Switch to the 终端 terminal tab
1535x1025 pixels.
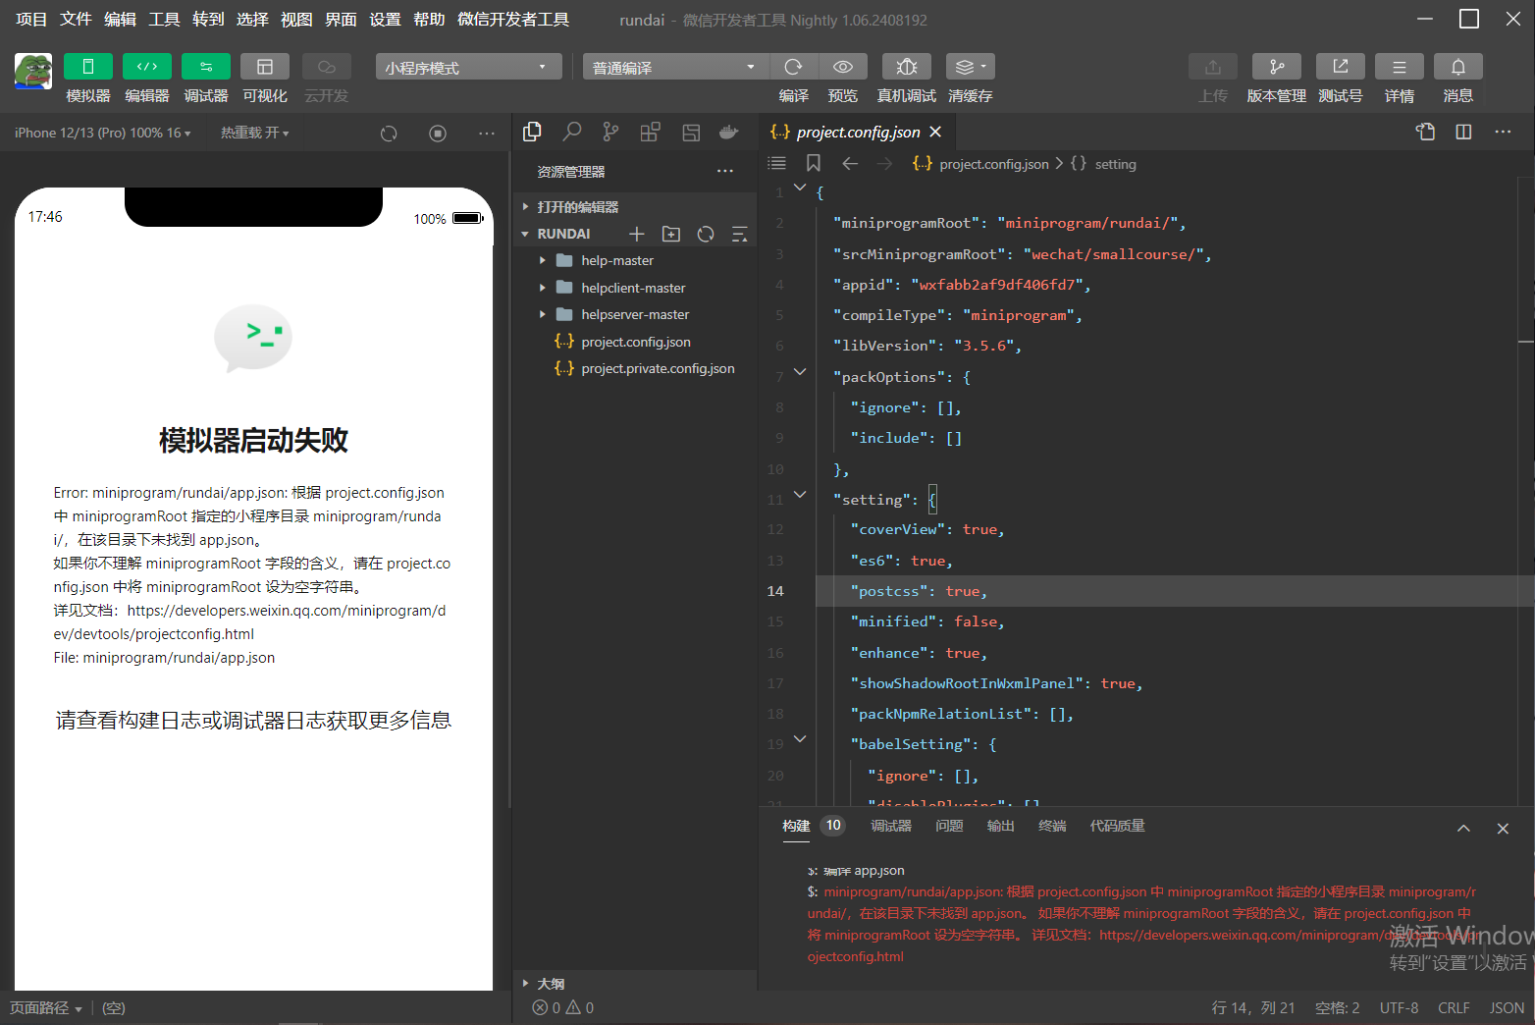pyautogui.click(x=1052, y=826)
